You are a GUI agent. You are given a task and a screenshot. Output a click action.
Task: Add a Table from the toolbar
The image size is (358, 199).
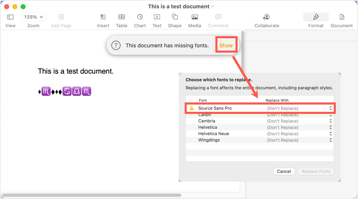(122, 17)
